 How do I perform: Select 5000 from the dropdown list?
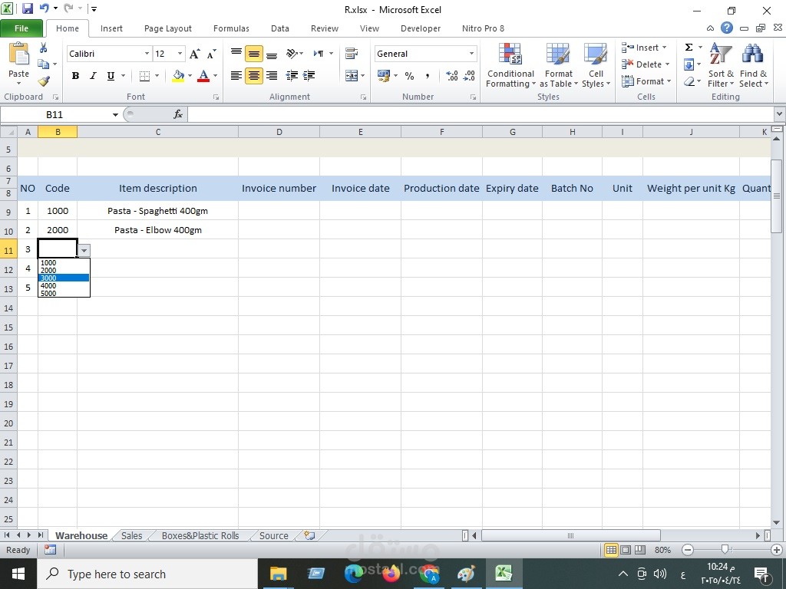tap(64, 294)
